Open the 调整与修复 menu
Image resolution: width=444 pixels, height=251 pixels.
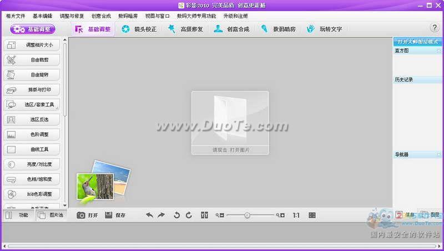point(72,16)
